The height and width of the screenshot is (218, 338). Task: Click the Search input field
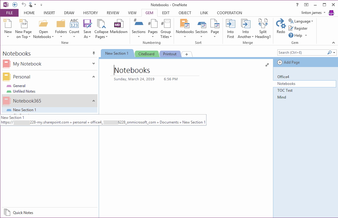coord(302,52)
